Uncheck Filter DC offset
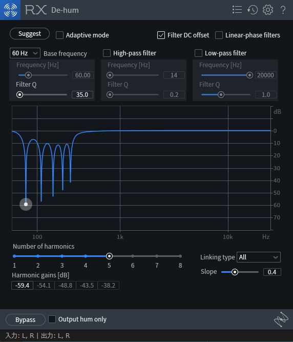Viewport: 293px width, 342px height. pyautogui.click(x=161, y=35)
